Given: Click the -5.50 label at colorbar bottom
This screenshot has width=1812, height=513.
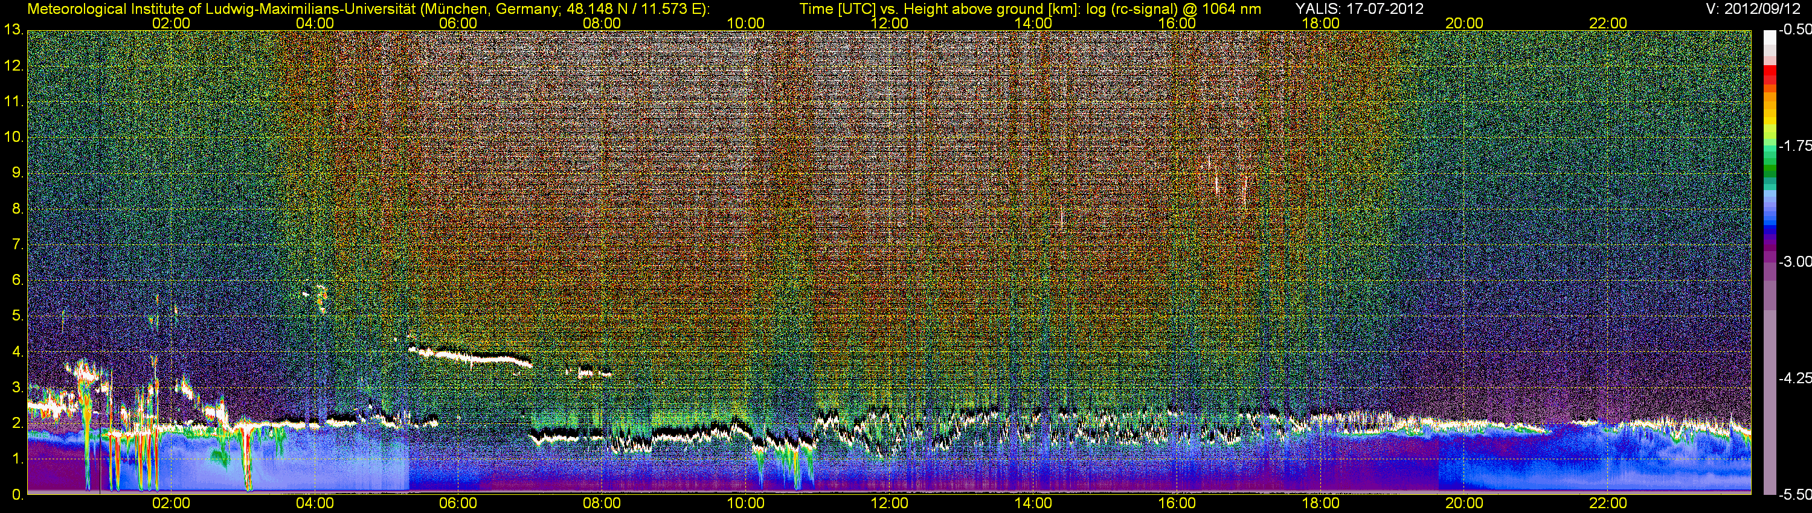Looking at the screenshot, I should [x=1794, y=495].
